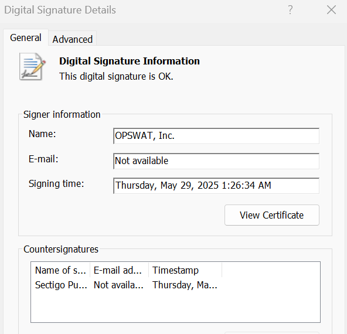Image resolution: width=347 pixels, height=334 pixels.
Task: Sort by E-mail address column header
Action: click(x=120, y=270)
